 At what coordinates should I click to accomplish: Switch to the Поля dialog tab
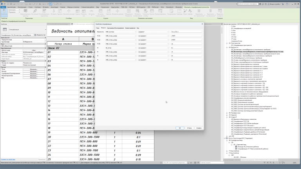[98, 28]
